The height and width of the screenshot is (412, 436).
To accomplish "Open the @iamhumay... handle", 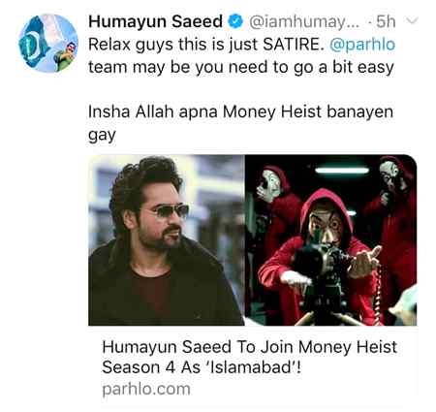I will 304,22.
